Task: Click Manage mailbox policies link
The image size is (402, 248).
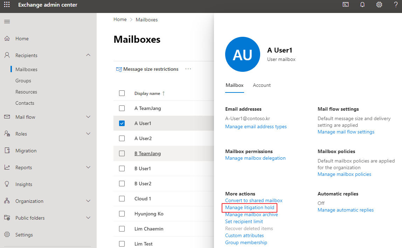Action: 344,174
